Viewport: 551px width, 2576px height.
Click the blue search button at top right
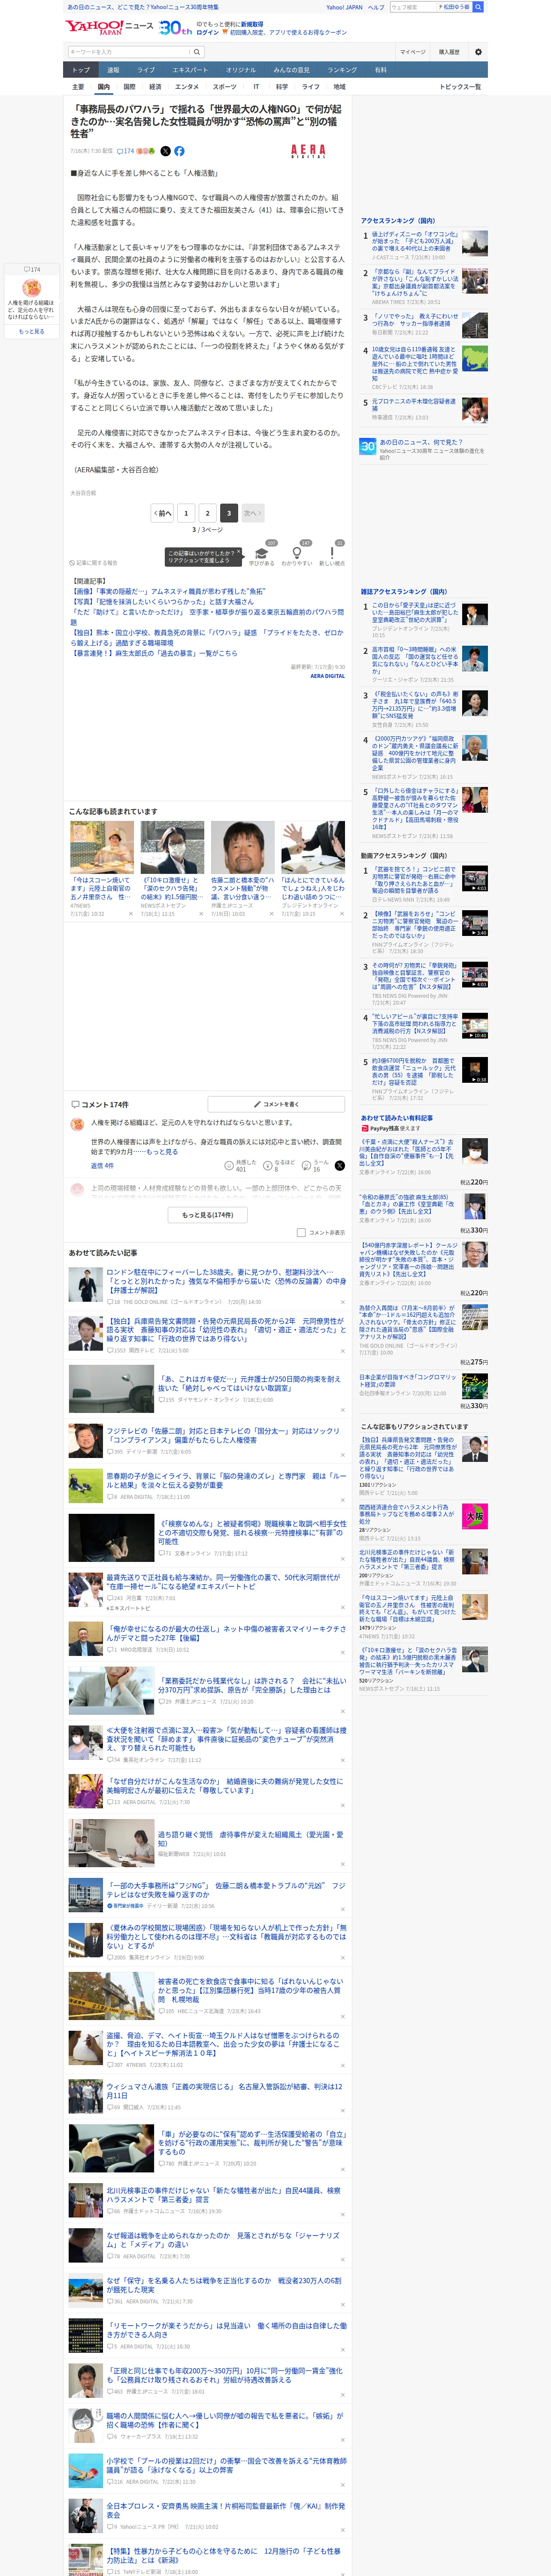click(478, 7)
